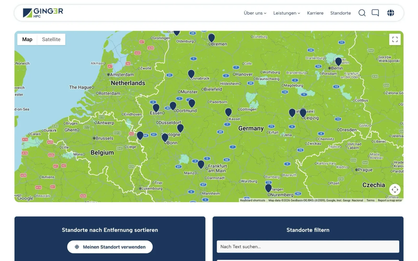
Task: Select the map pin left of Dortmund
Action: [173, 106]
